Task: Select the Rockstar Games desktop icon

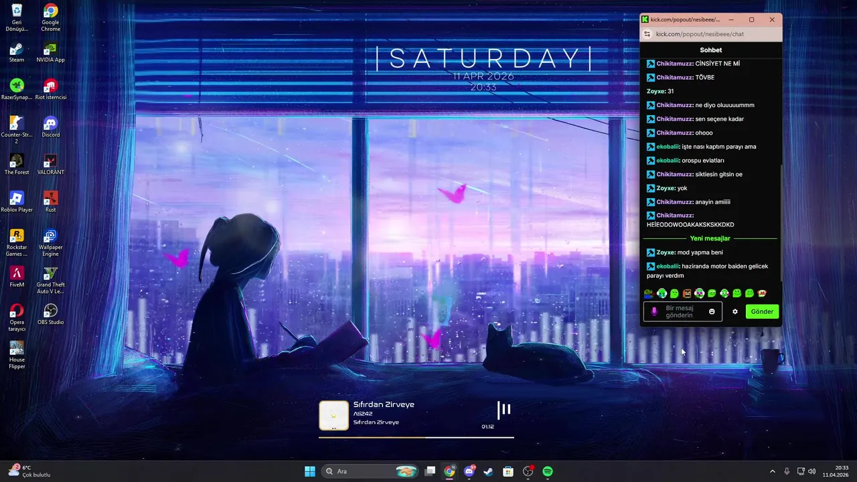Action: [17, 242]
